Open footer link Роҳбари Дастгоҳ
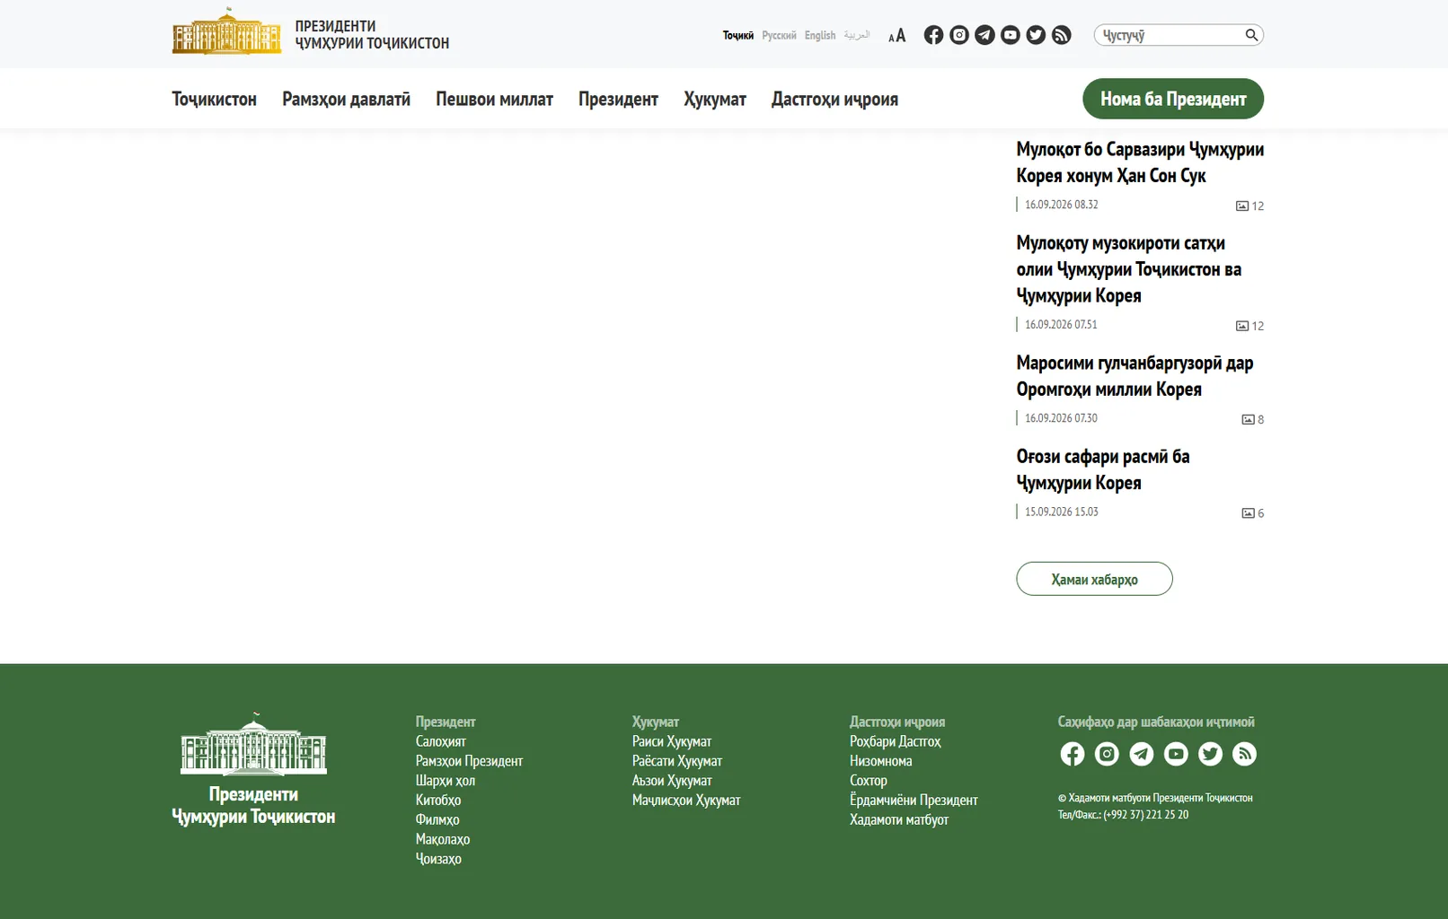This screenshot has height=919, width=1448. (x=895, y=741)
